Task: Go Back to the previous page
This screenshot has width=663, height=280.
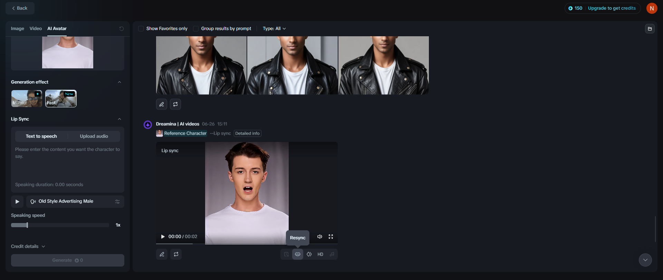Action: click(20, 8)
